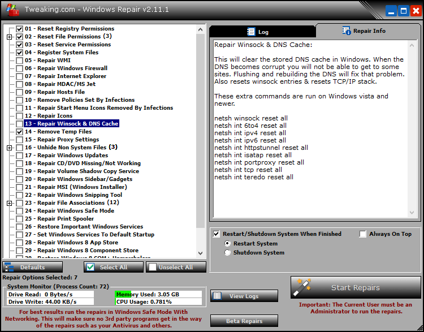Select the Shutdown System radio button
Viewport: 424px width, 332px height.
pos(228,252)
